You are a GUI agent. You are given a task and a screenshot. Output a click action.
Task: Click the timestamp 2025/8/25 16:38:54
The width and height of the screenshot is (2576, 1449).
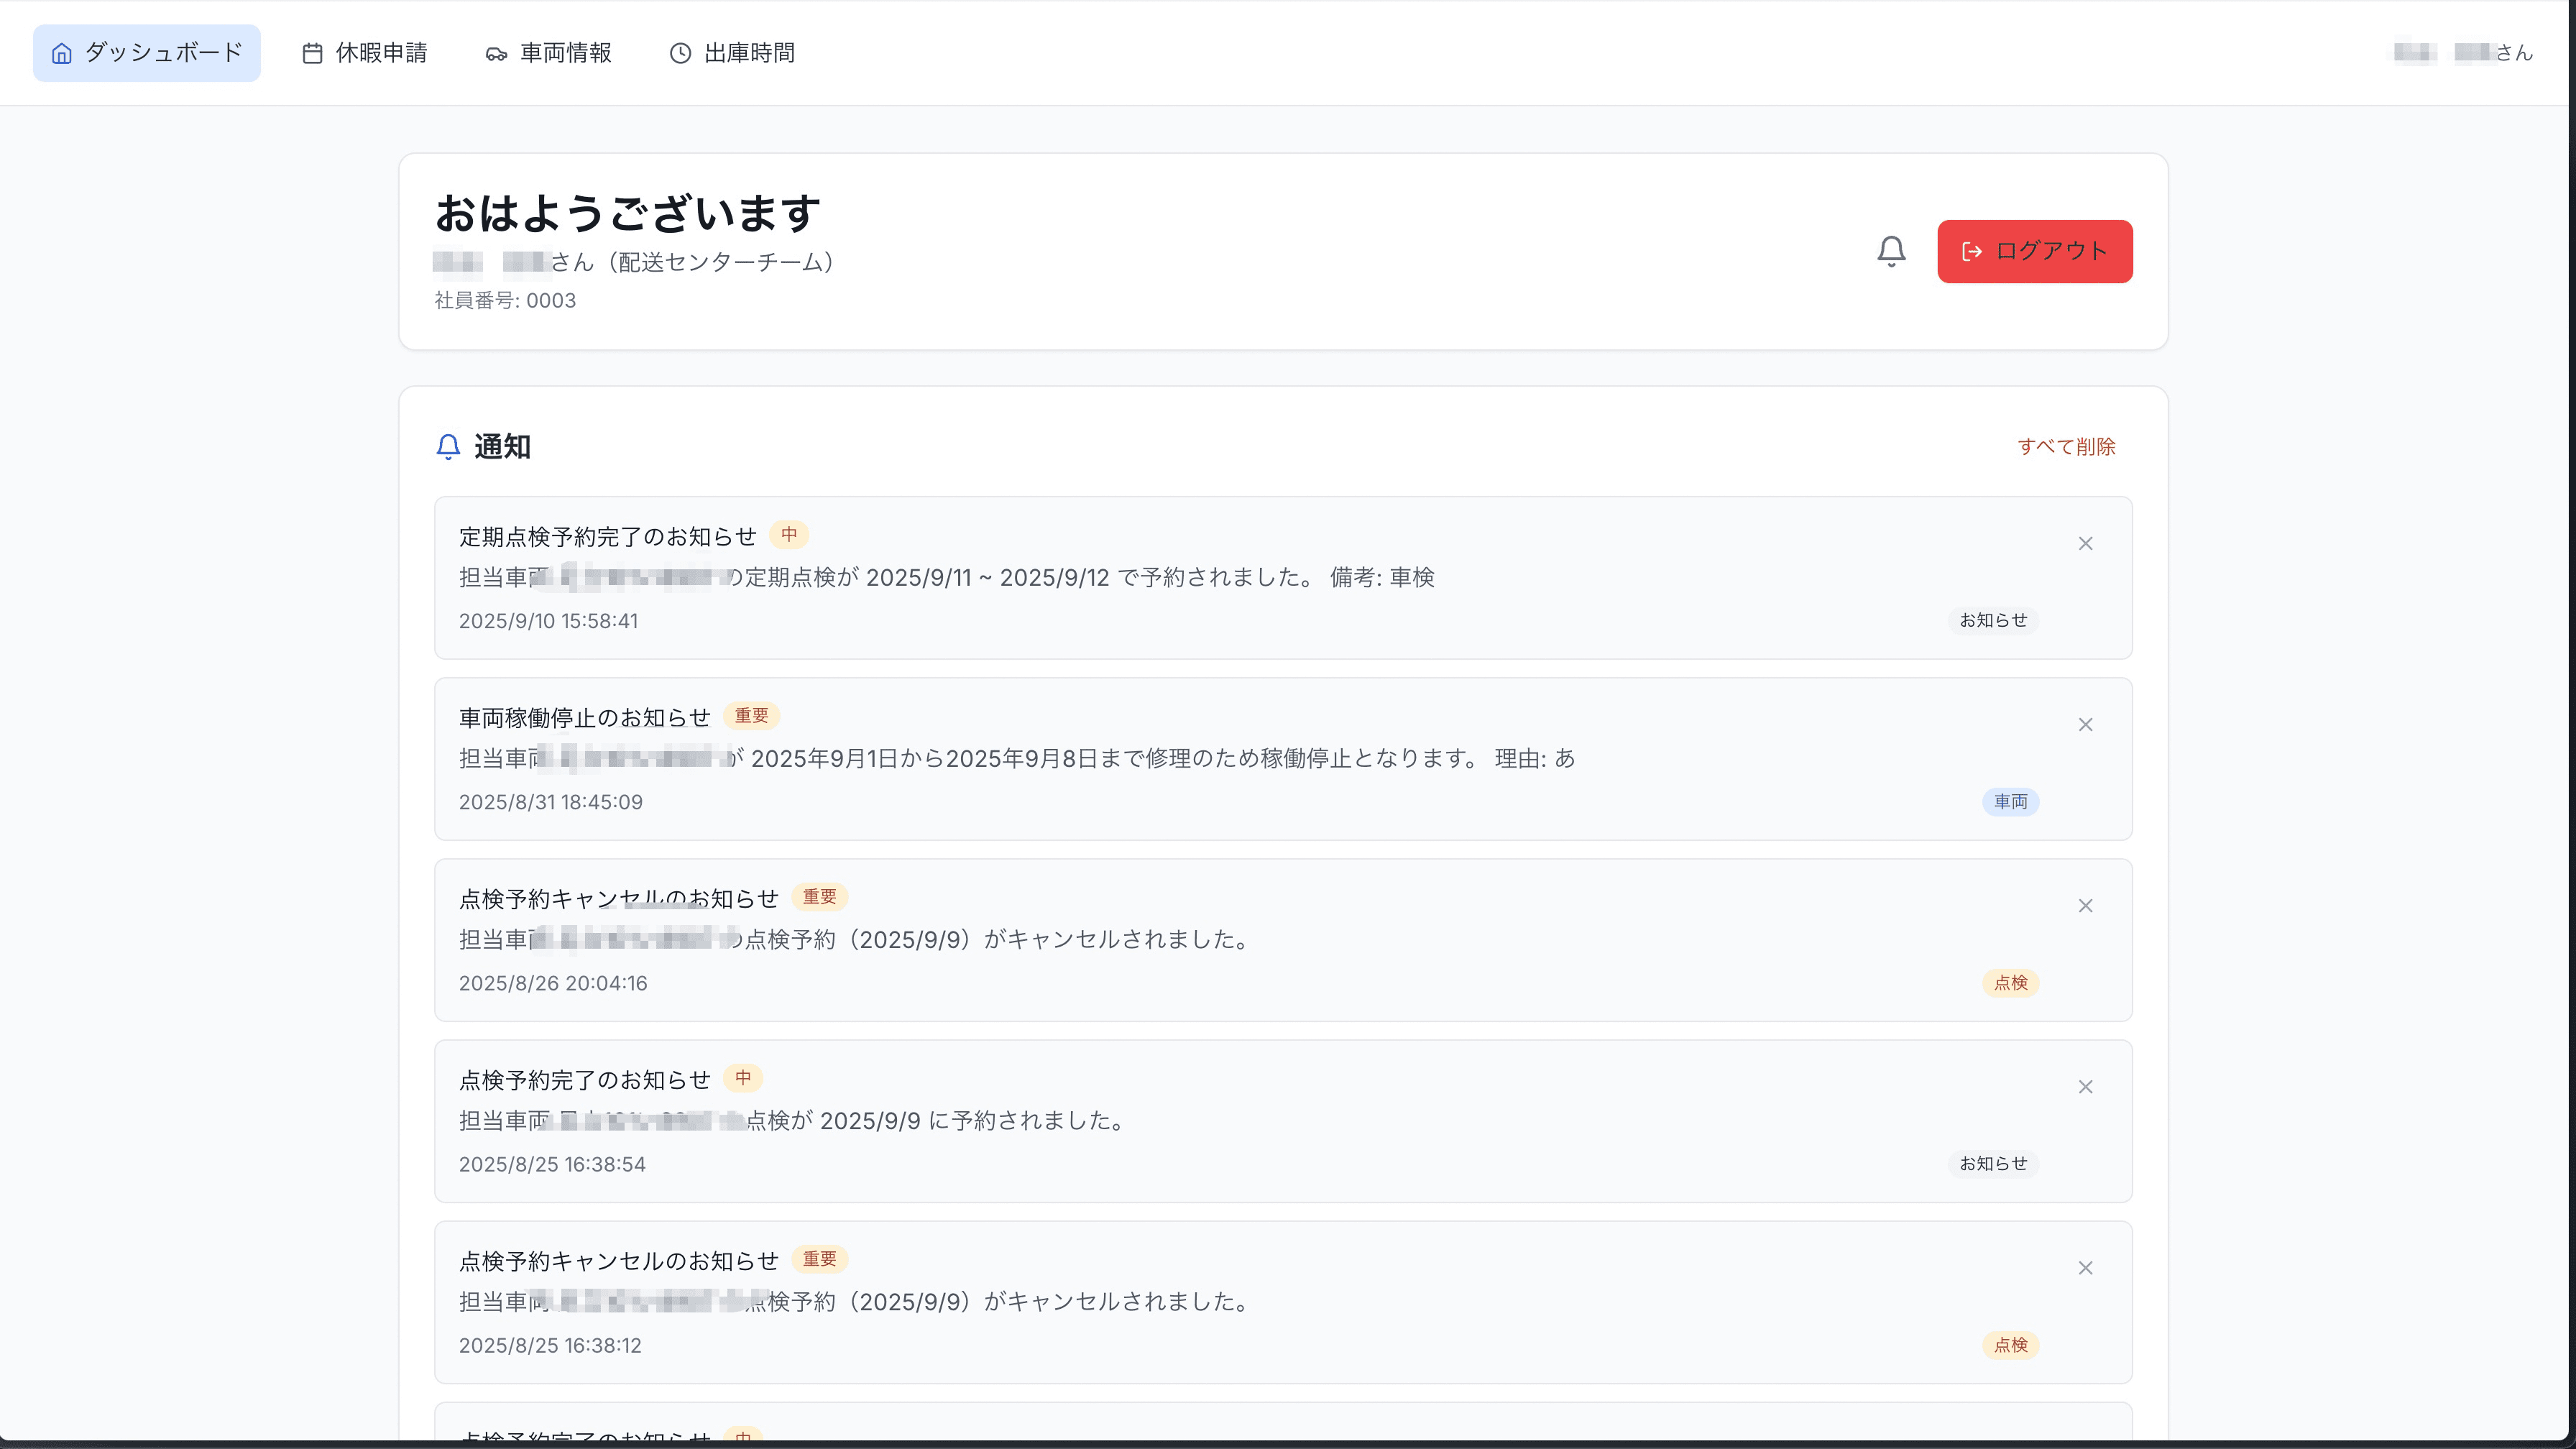pos(552,1164)
